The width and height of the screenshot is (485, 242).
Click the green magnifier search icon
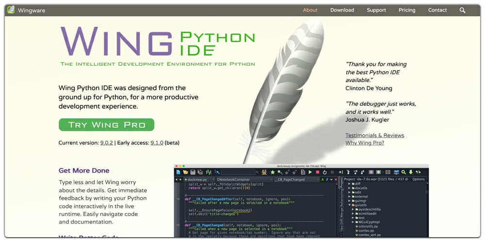[404, 172]
